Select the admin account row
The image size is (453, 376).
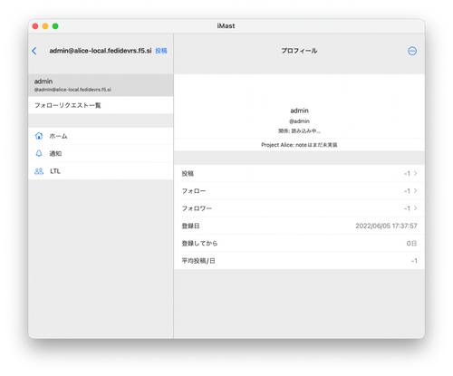pos(101,85)
